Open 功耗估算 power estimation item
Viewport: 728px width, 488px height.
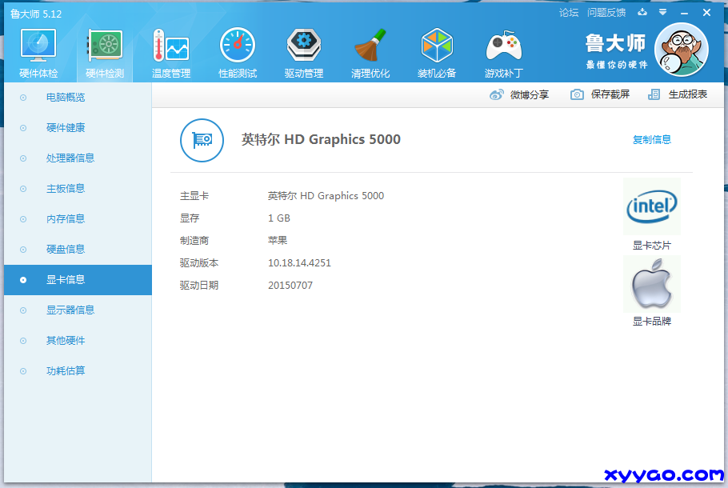tap(66, 371)
